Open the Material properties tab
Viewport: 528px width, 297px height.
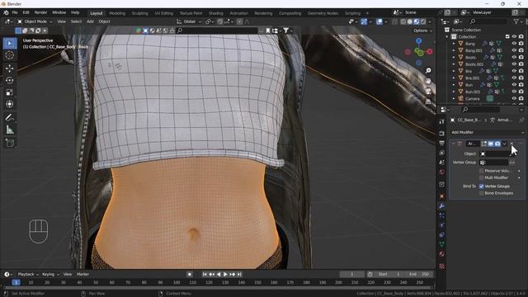(441, 254)
